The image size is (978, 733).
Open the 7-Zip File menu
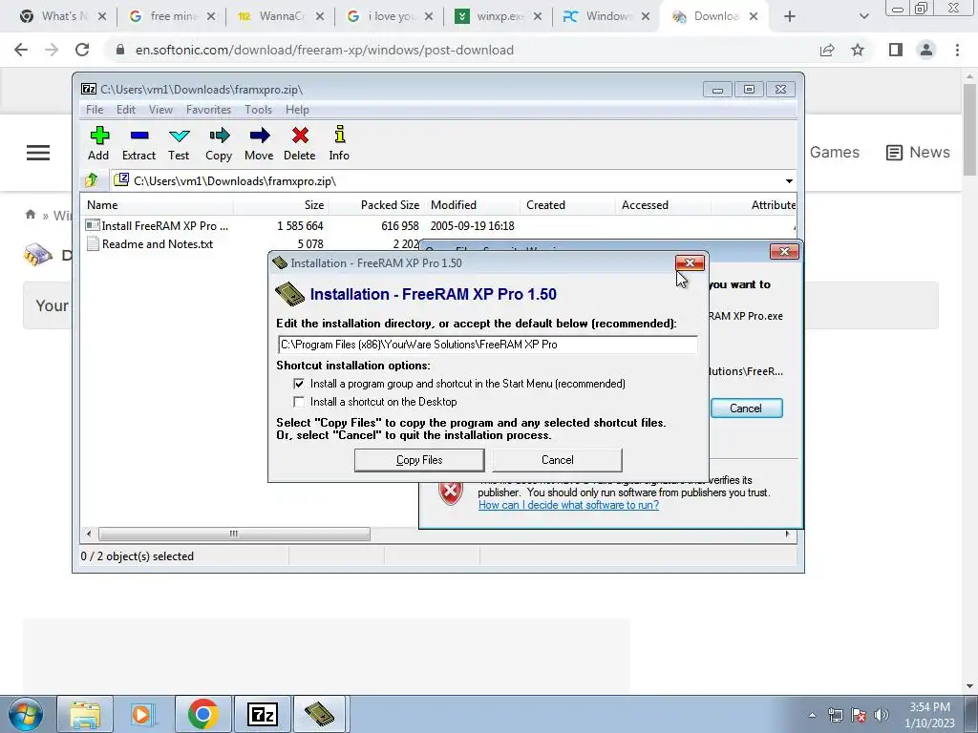[95, 109]
